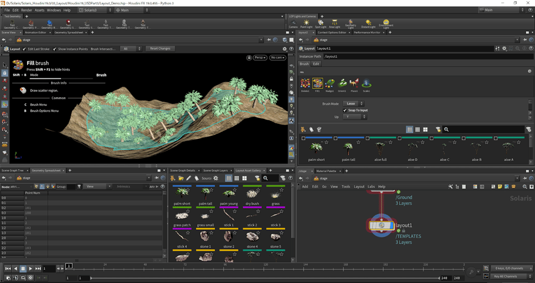Open the Persp viewport camera menu
This screenshot has width=535, height=283.
tap(259, 57)
